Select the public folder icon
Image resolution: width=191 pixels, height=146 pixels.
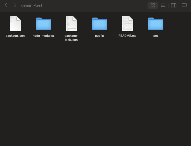[100, 24]
